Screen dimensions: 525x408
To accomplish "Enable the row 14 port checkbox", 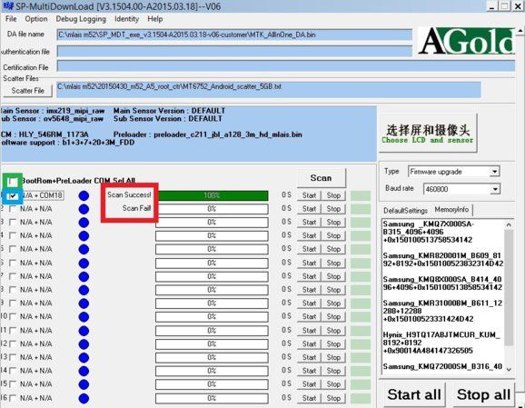I will click(x=13, y=371).
